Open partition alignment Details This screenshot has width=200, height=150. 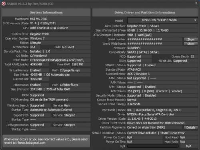(191, 128)
